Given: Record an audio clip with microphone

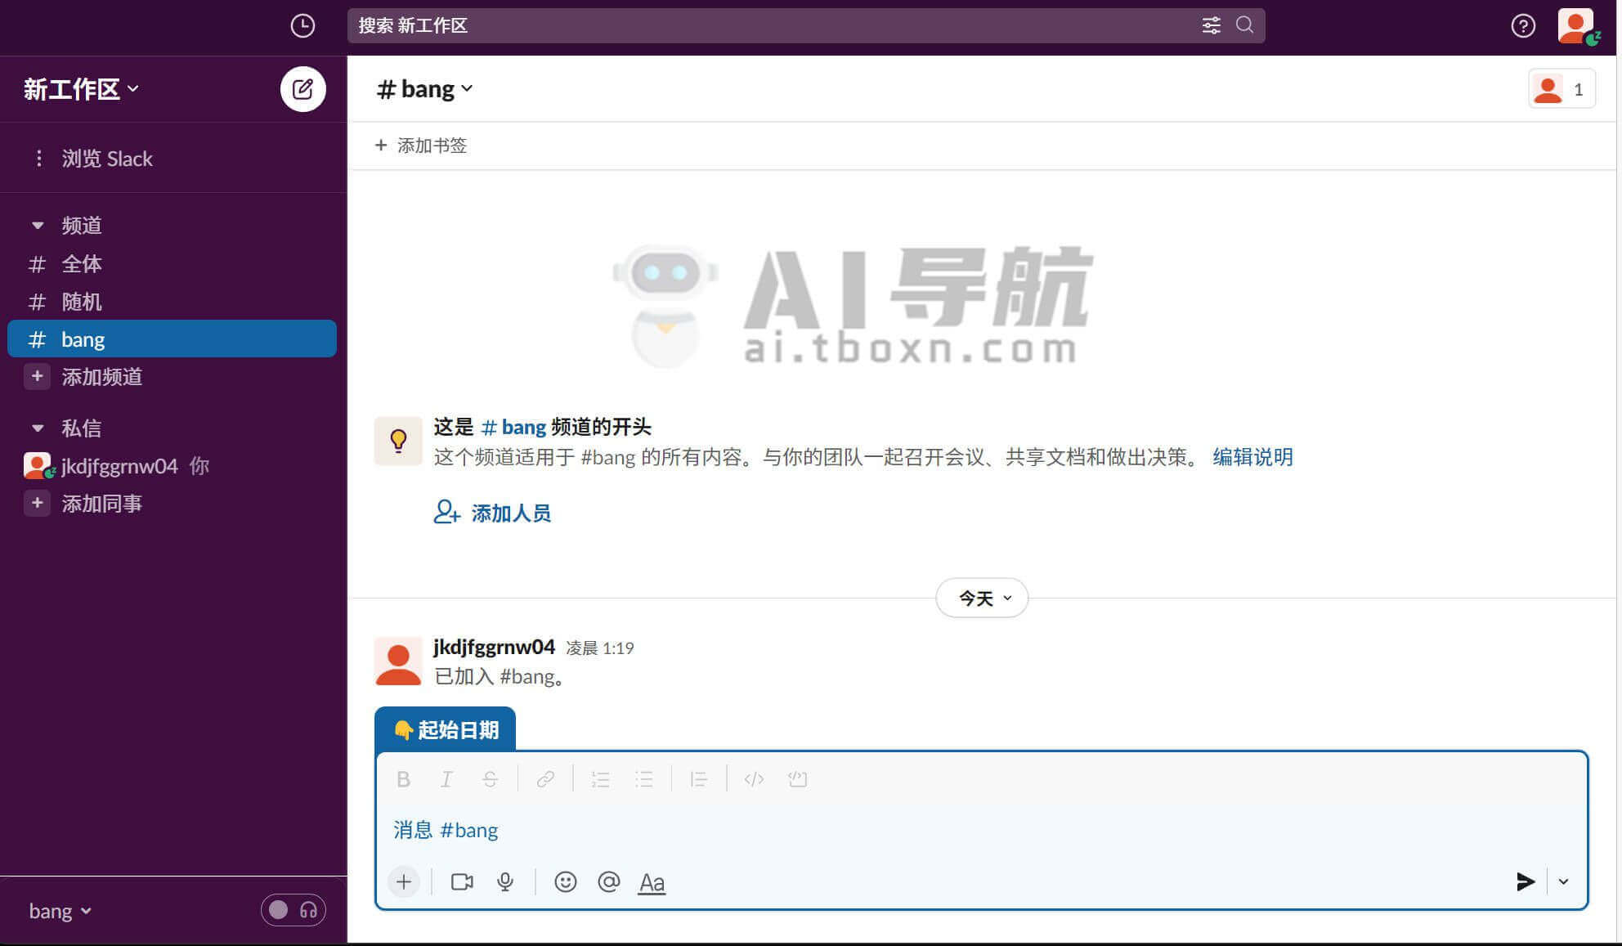Looking at the screenshot, I should coord(505,881).
